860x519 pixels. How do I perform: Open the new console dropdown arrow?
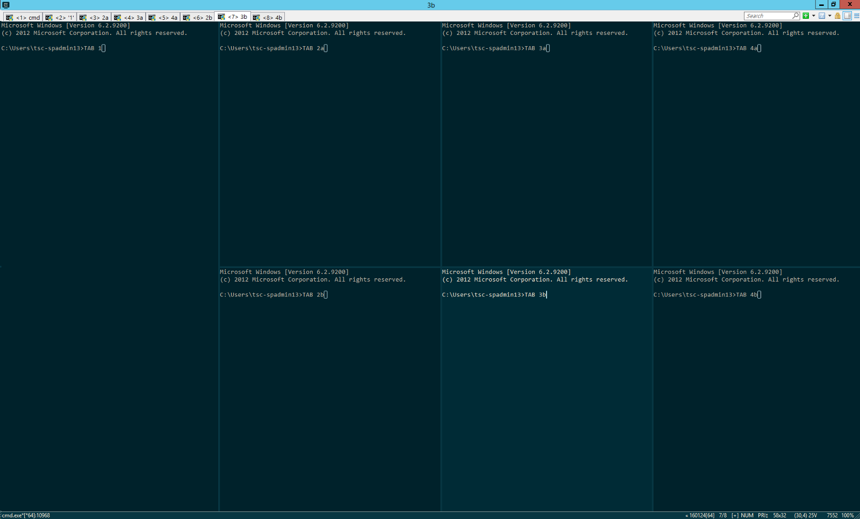813,16
